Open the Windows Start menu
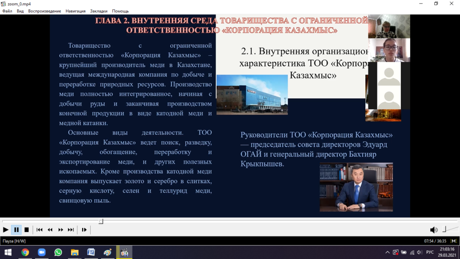460x259 pixels. [x=8, y=252]
